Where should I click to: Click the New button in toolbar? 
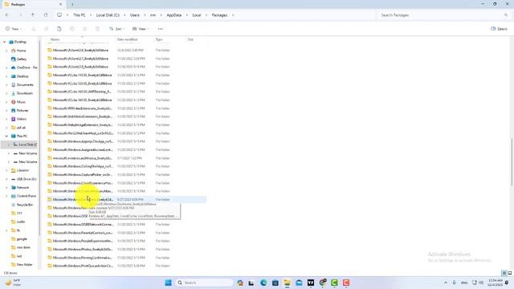point(14,29)
